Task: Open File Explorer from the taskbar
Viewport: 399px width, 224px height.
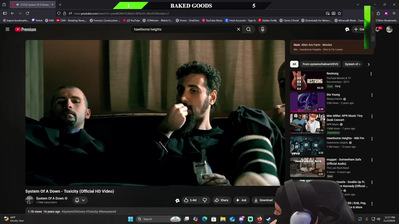Action: point(223,219)
